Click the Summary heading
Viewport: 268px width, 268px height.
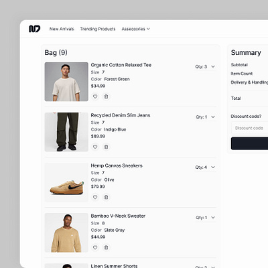click(x=246, y=52)
